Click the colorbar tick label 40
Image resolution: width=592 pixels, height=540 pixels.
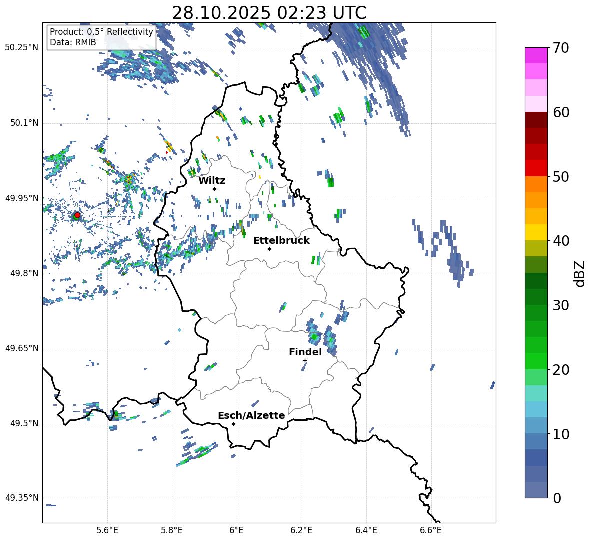560,241
